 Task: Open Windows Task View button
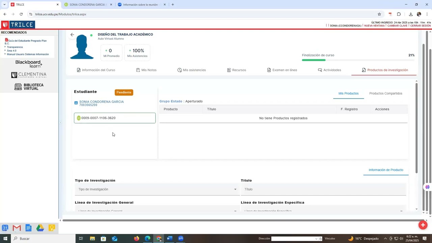pyautogui.click(x=81, y=239)
